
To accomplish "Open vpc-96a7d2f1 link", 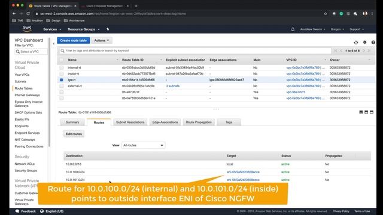I will [x=296, y=92].
